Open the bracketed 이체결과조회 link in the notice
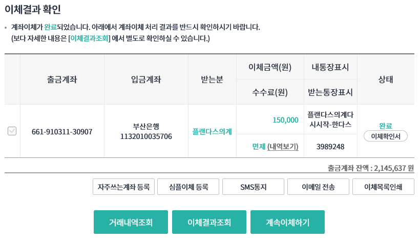Viewport: 420px width, 241px height. (90, 38)
